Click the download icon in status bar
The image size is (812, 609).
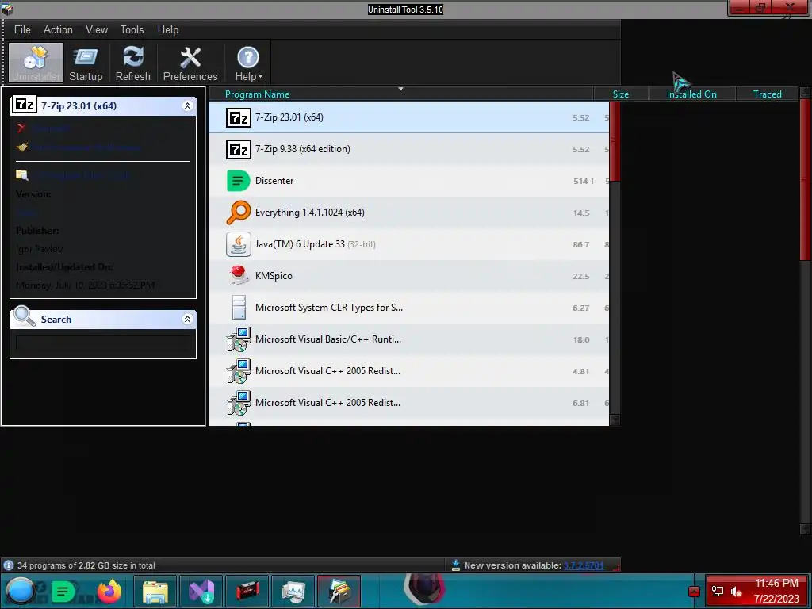[x=456, y=565]
